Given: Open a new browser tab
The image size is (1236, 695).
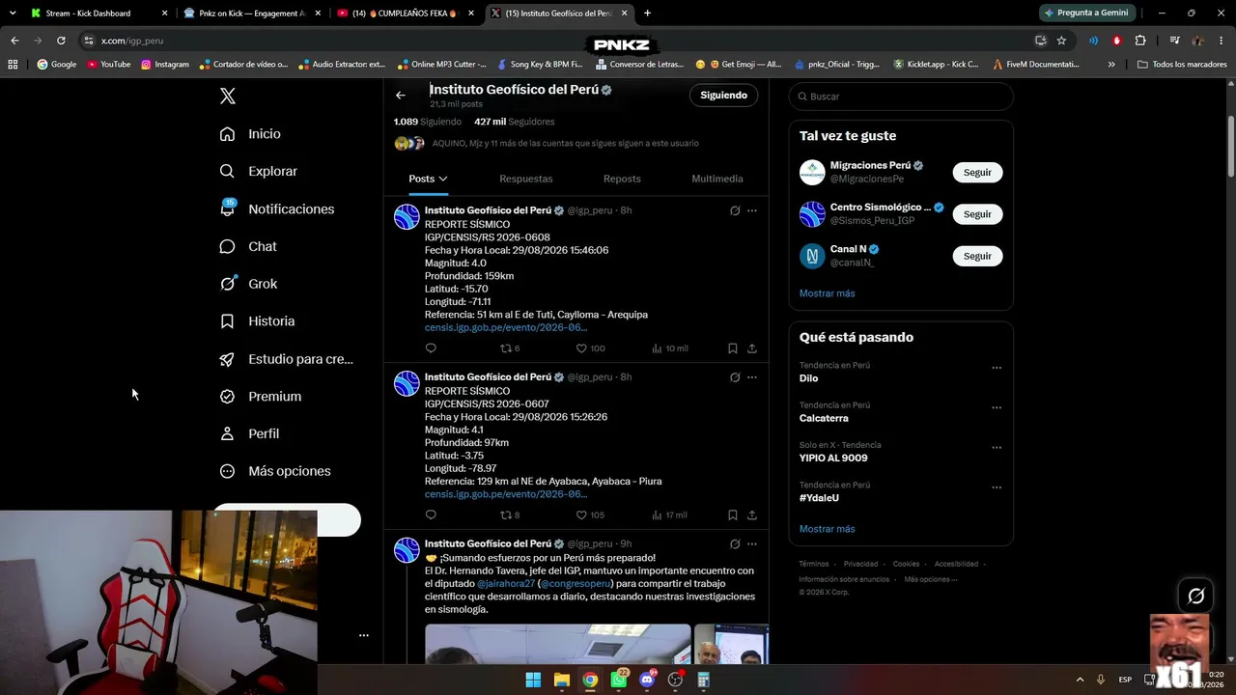Looking at the screenshot, I should point(647,14).
